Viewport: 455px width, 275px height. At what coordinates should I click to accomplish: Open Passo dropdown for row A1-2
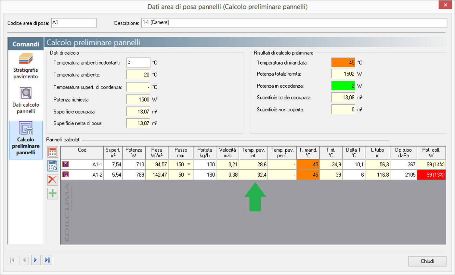189,175
